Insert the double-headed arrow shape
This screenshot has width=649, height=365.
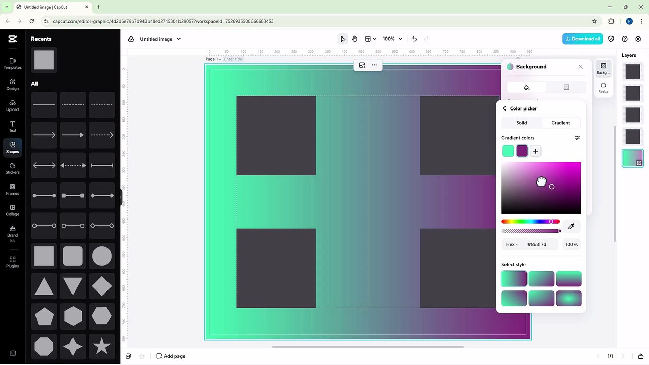[x=44, y=165]
